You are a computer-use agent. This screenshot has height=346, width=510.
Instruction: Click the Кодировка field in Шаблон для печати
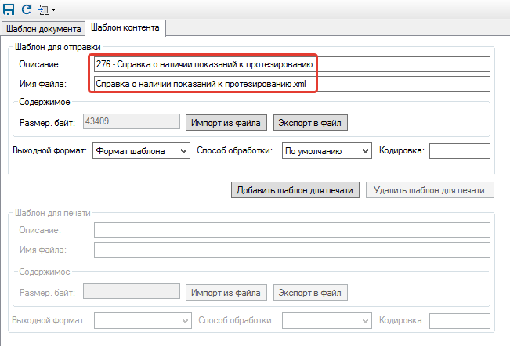(x=460, y=321)
